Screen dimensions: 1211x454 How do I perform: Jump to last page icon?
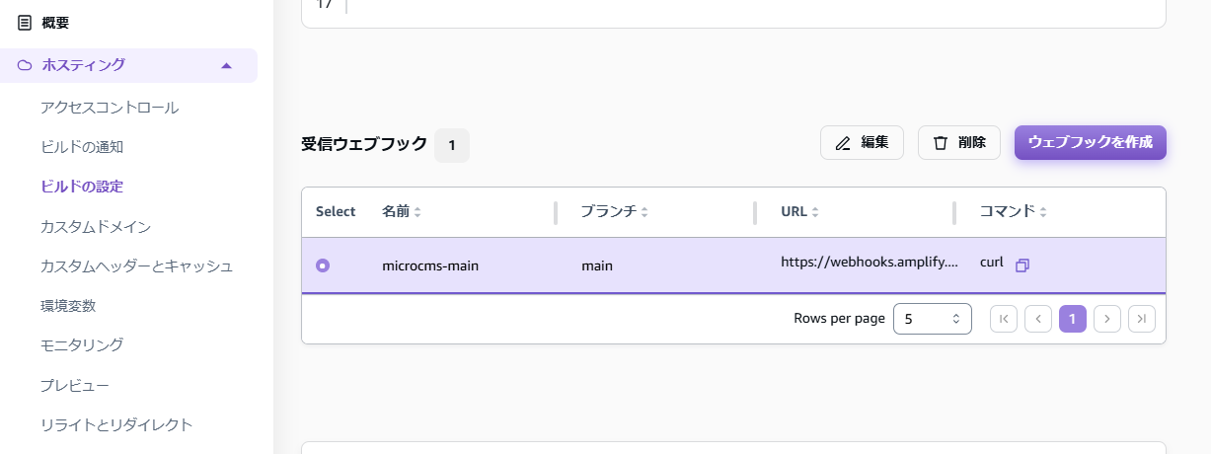(1142, 319)
